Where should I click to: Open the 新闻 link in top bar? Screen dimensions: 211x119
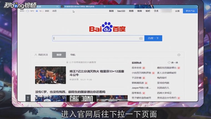click(111, 11)
